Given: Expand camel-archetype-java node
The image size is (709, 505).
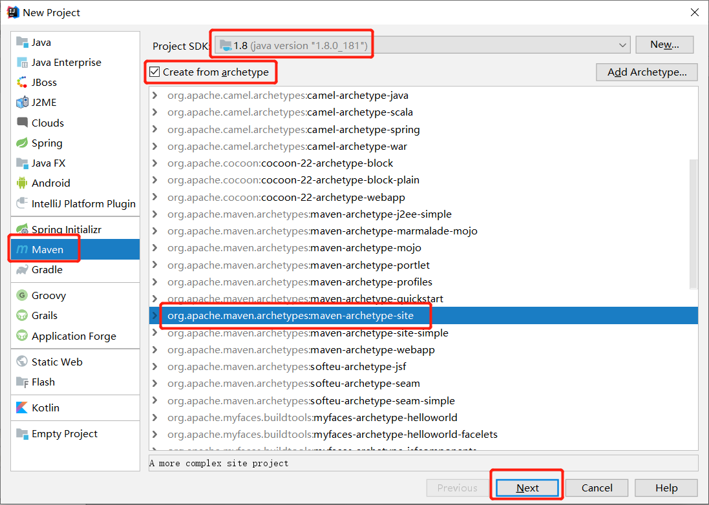Looking at the screenshot, I should 155,96.
